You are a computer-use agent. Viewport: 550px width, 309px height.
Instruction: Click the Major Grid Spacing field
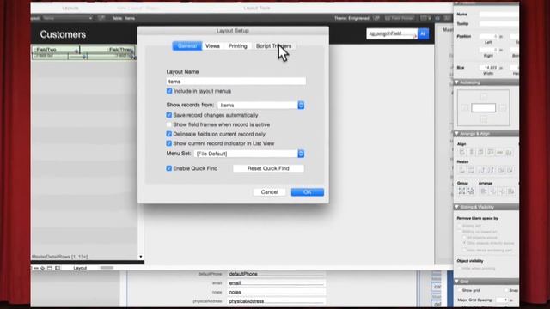click(x=502, y=300)
